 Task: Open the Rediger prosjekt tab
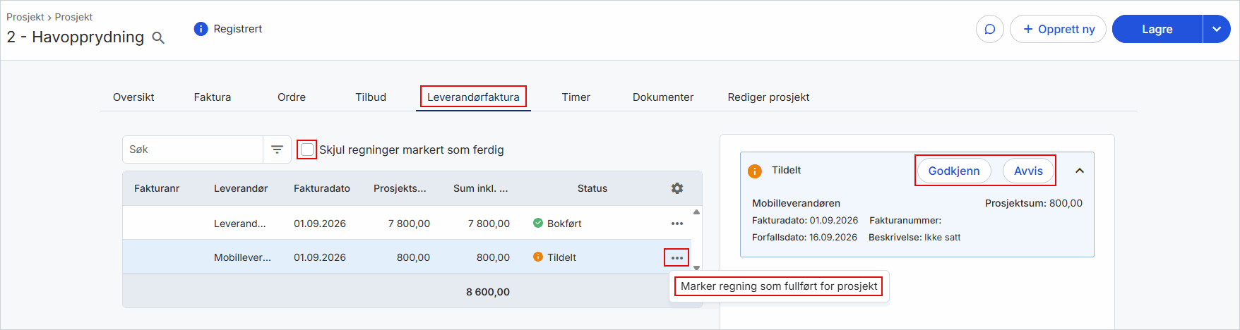point(768,97)
